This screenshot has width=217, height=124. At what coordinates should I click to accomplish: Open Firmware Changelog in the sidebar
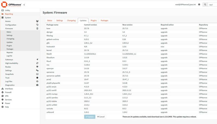[10, 39]
